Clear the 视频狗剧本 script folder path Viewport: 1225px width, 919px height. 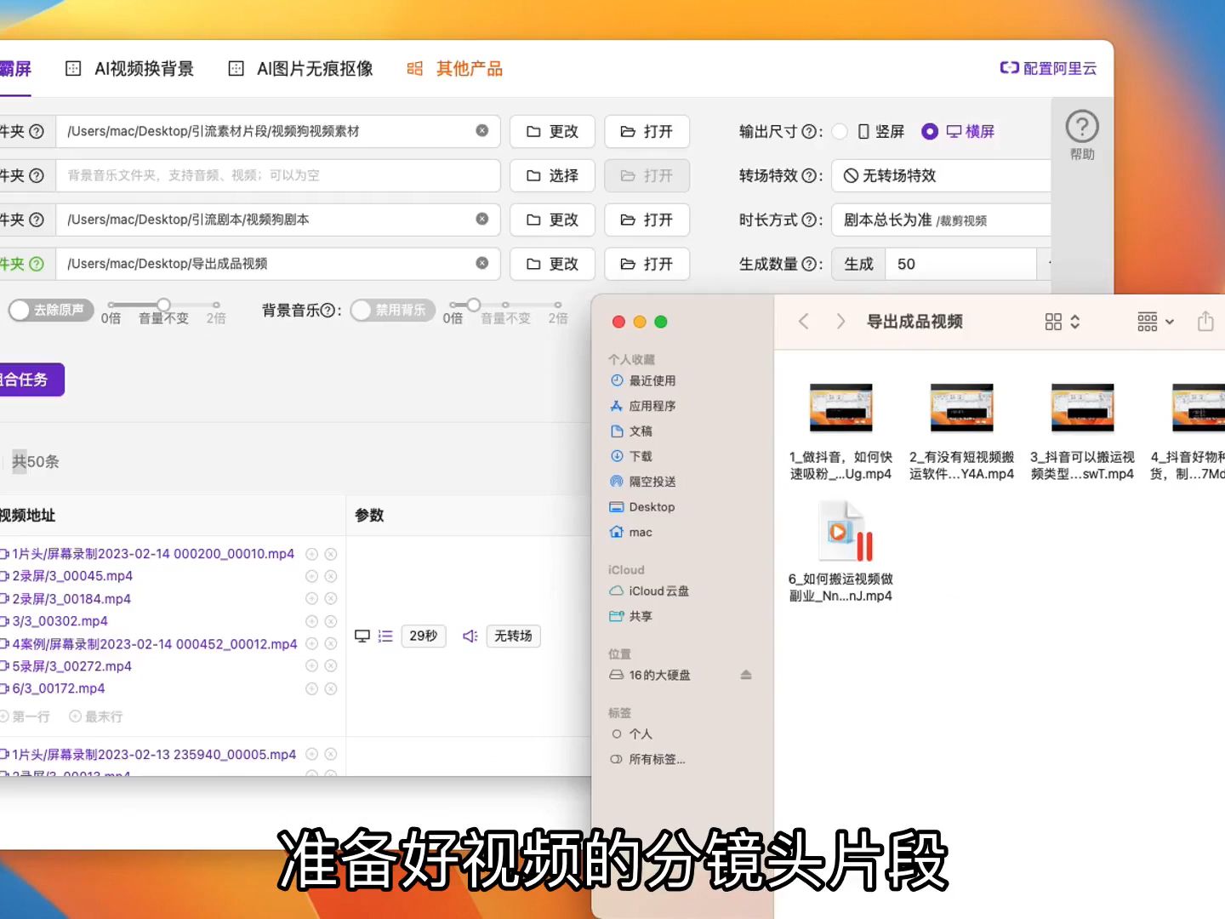pyautogui.click(x=482, y=219)
